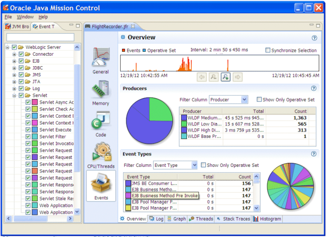Click the WLDF Low Diagnostic green color swatch
The width and height of the screenshot is (326, 237).
pyautogui.click(x=184, y=124)
